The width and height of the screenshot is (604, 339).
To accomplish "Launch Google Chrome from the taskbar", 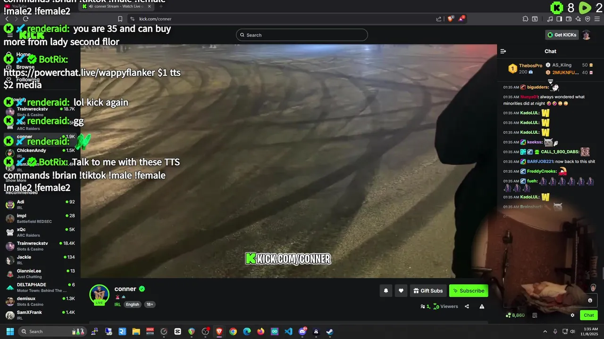I will 233,331.
